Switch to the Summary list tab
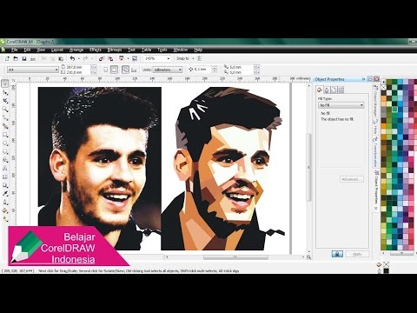 click(x=341, y=90)
